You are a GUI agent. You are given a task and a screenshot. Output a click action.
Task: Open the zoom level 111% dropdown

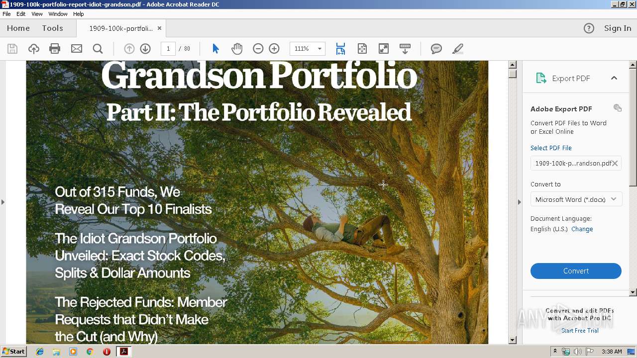319,49
